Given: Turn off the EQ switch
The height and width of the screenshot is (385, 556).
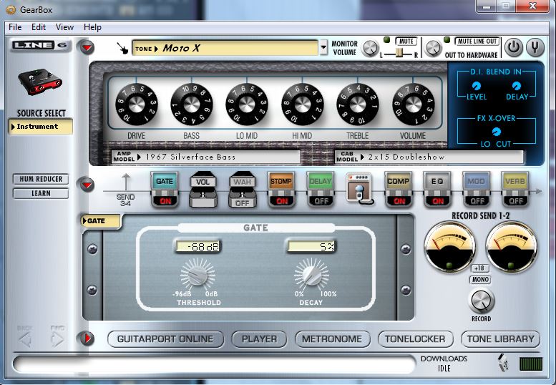Looking at the screenshot, I should pos(437,201).
